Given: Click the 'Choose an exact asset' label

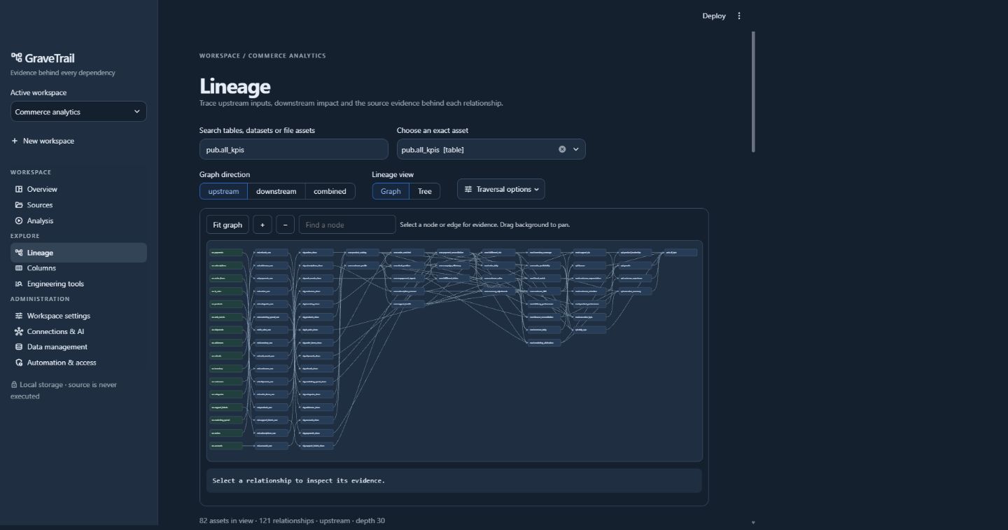Looking at the screenshot, I should tap(433, 130).
